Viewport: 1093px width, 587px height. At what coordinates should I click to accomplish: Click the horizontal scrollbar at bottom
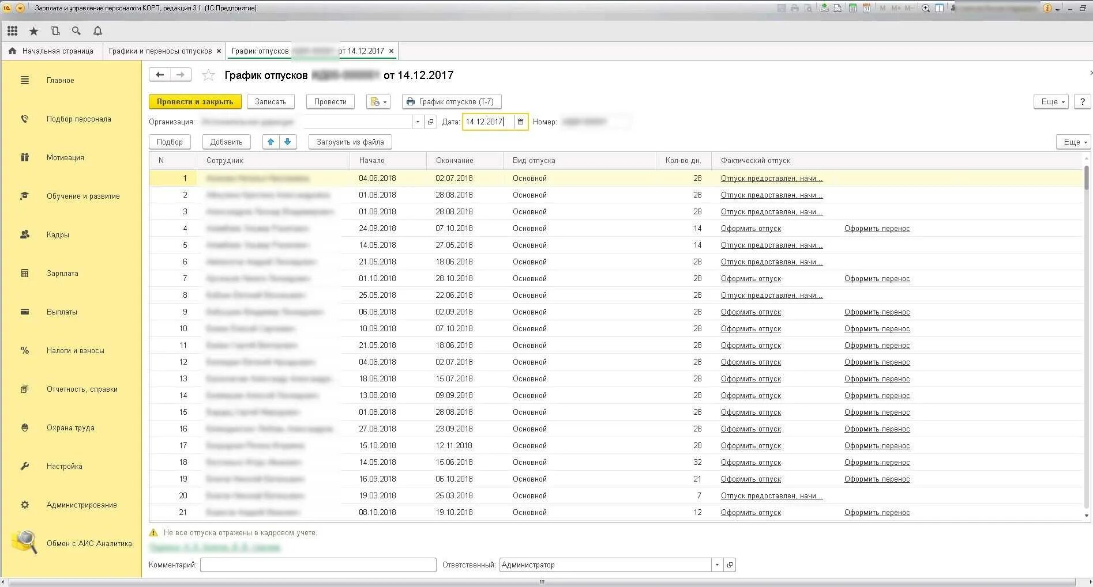541,582
